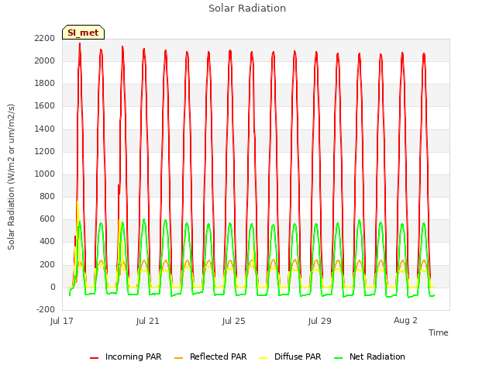
Task: Click the 1600 y-axis tick label
Action: click(x=45, y=106)
